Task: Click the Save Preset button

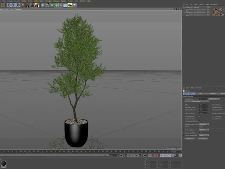Action: [202, 138]
